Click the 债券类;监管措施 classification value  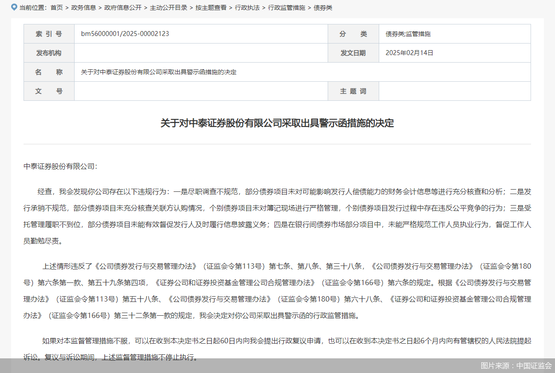click(x=408, y=34)
